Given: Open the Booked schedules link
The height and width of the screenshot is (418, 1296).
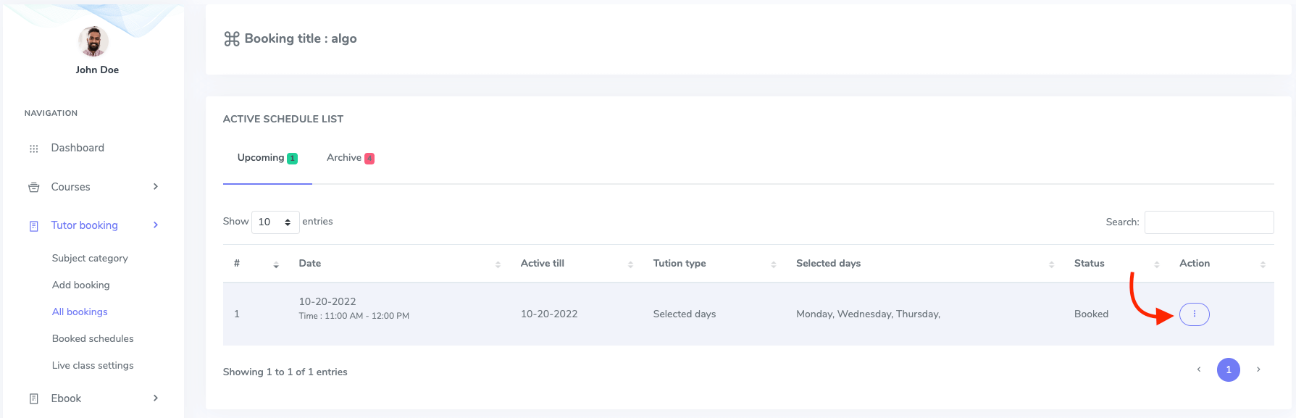Looking at the screenshot, I should click(x=93, y=338).
